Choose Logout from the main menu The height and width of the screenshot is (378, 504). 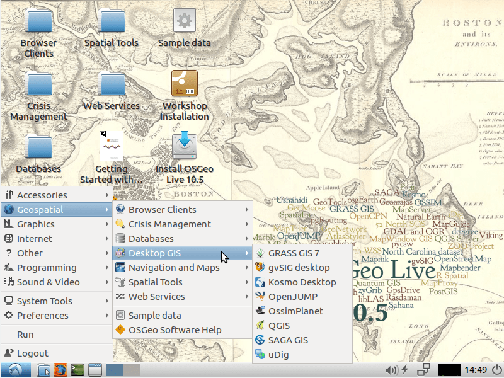[x=57, y=353]
